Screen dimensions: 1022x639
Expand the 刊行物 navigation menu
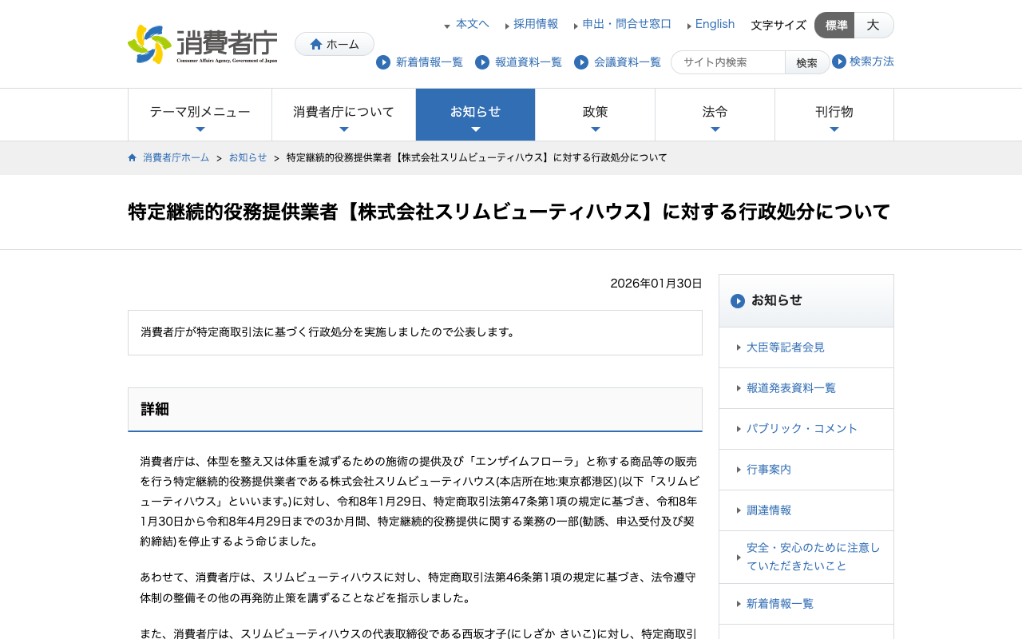click(834, 115)
